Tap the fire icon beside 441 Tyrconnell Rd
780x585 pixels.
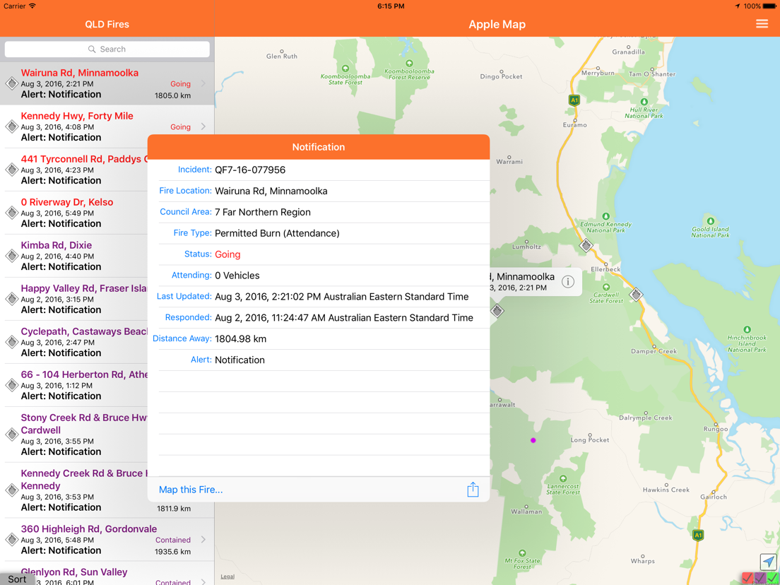[x=12, y=170]
